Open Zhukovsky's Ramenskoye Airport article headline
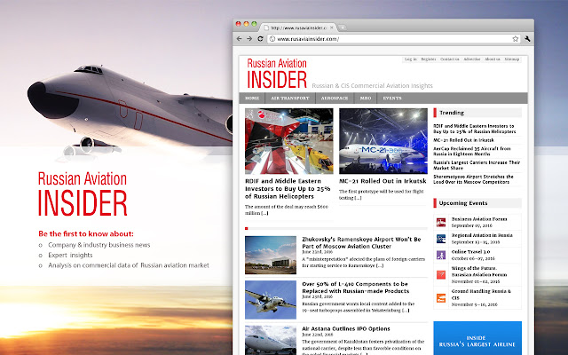The width and height of the screenshot is (568, 355). click(361, 242)
